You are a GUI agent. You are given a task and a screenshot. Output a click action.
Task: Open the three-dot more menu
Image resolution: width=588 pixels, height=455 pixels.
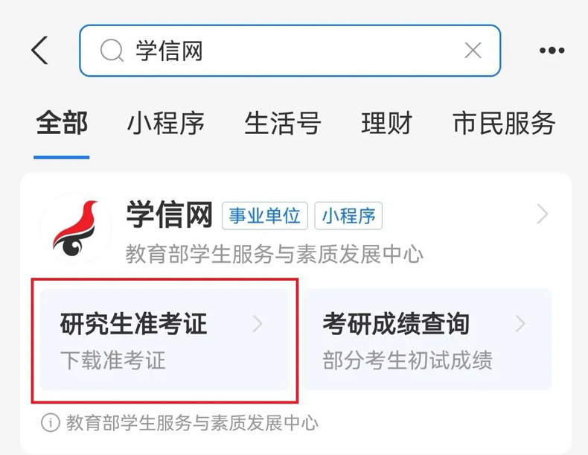[x=552, y=50]
